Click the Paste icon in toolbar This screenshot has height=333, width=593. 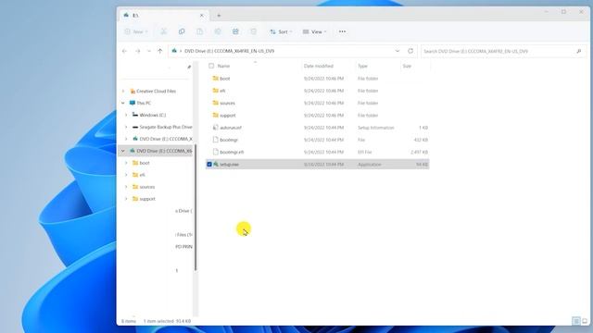tap(200, 31)
